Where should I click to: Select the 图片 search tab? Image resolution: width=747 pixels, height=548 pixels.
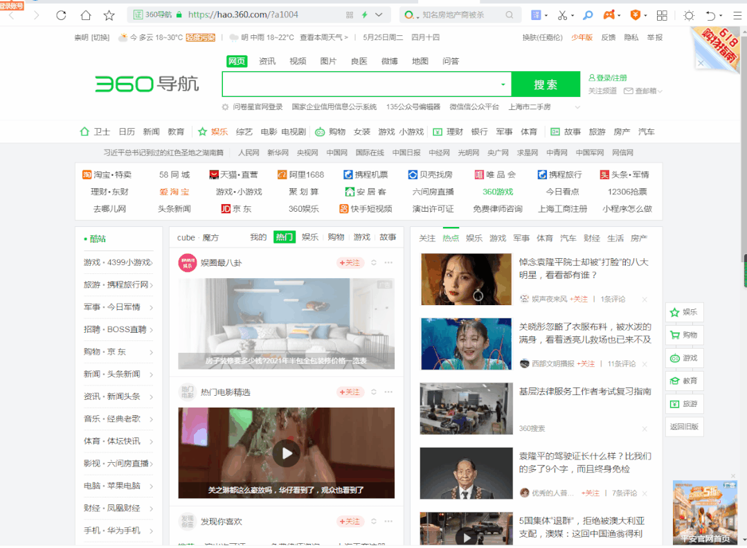pyautogui.click(x=328, y=62)
